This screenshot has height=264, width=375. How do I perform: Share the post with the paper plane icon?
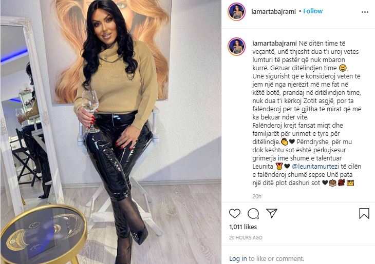pyautogui.click(x=272, y=213)
